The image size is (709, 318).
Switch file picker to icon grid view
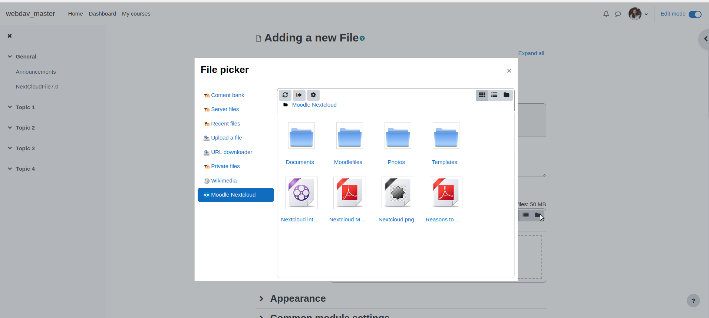click(482, 95)
